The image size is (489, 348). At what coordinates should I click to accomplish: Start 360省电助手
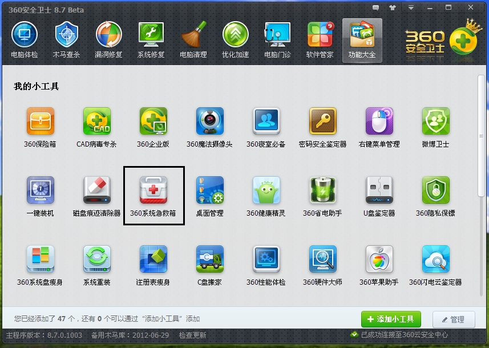(323, 192)
